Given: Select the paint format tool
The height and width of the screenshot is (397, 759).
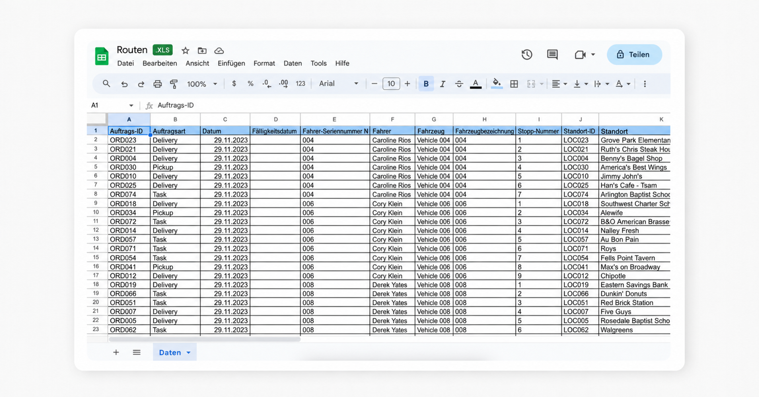Looking at the screenshot, I should pyautogui.click(x=174, y=84).
